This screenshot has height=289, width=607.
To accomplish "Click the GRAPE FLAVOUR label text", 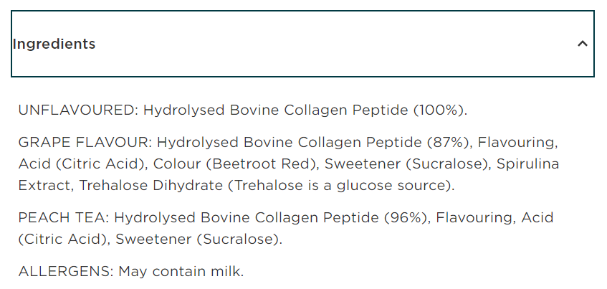I will [85, 142].
